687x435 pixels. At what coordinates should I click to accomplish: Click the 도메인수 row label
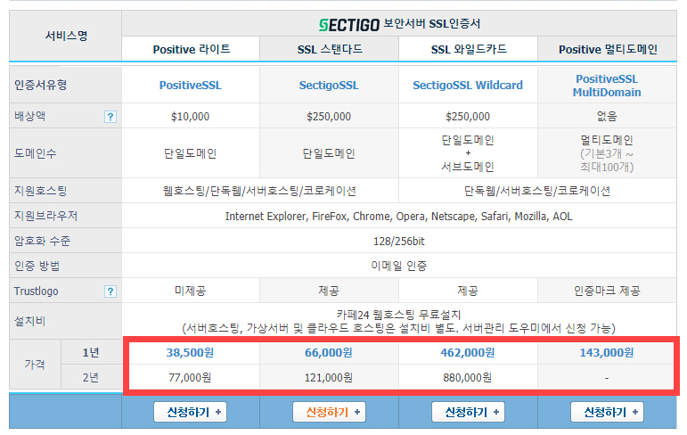(x=35, y=153)
